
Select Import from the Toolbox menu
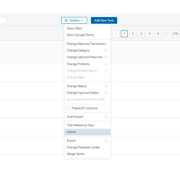point(87,132)
